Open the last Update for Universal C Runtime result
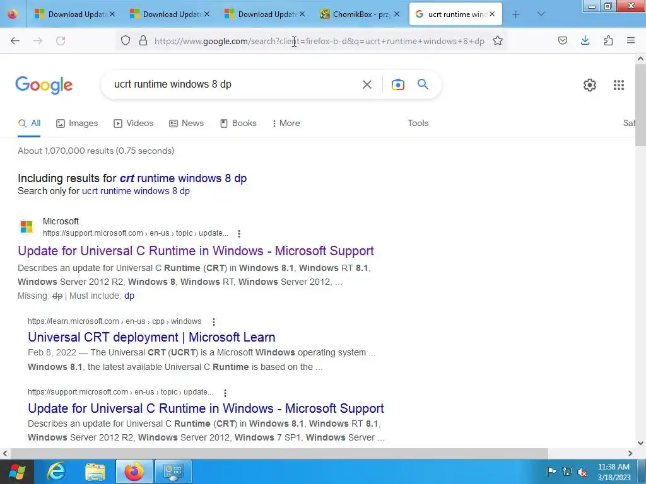Viewport: 646px width, 484px height. (206, 408)
